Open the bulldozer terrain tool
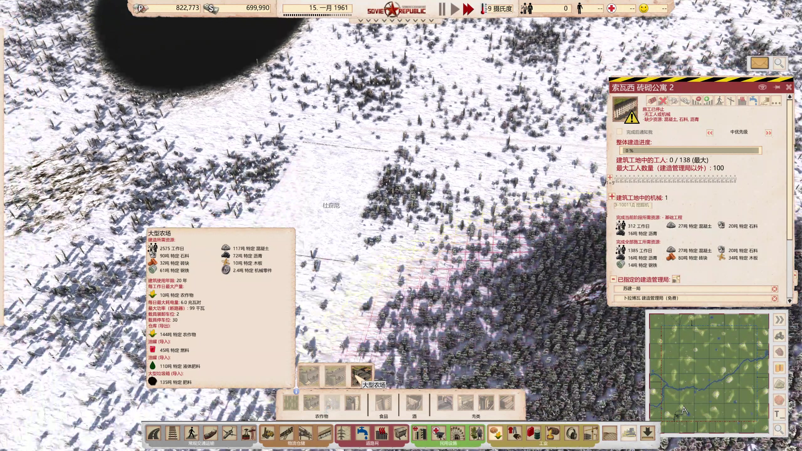 coord(628,433)
